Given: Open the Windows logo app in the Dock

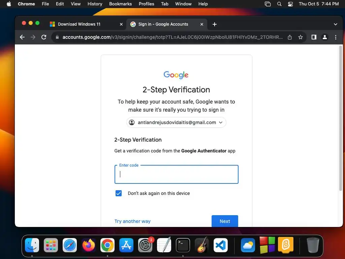Looking at the screenshot, I should point(267,245).
